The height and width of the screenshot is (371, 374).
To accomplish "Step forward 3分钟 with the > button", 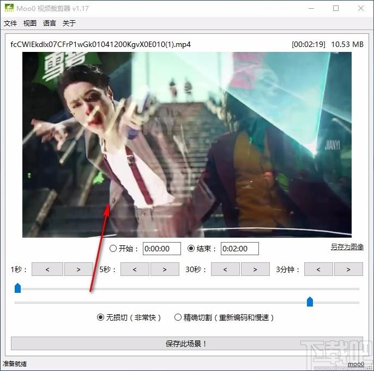I will tap(348, 269).
